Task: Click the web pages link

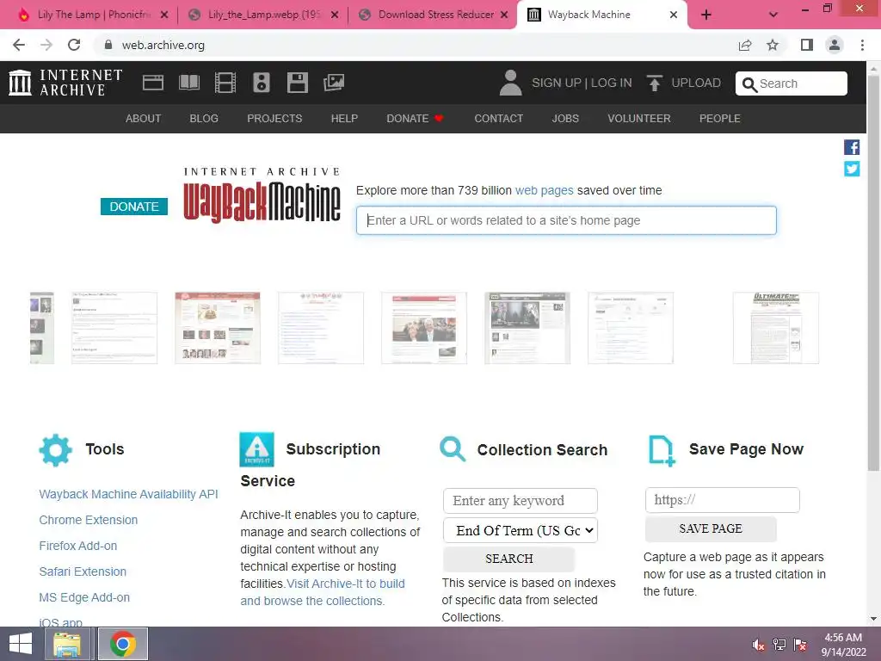Action: (x=545, y=190)
